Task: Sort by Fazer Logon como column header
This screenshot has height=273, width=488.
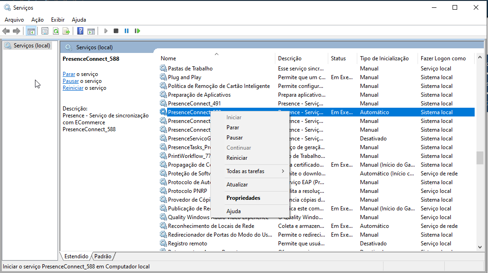Action: click(446, 58)
